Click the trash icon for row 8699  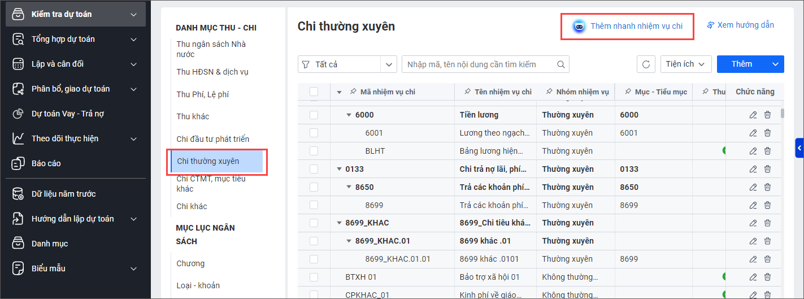click(767, 205)
